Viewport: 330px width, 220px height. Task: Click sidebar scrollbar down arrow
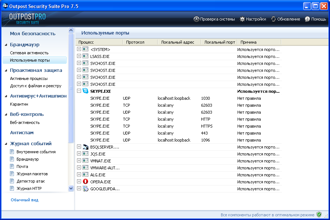[x=71, y=188]
